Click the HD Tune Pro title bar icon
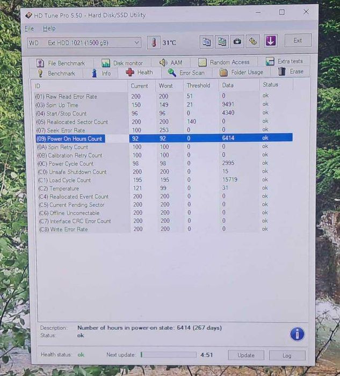The image size is (340, 376). (x=28, y=16)
